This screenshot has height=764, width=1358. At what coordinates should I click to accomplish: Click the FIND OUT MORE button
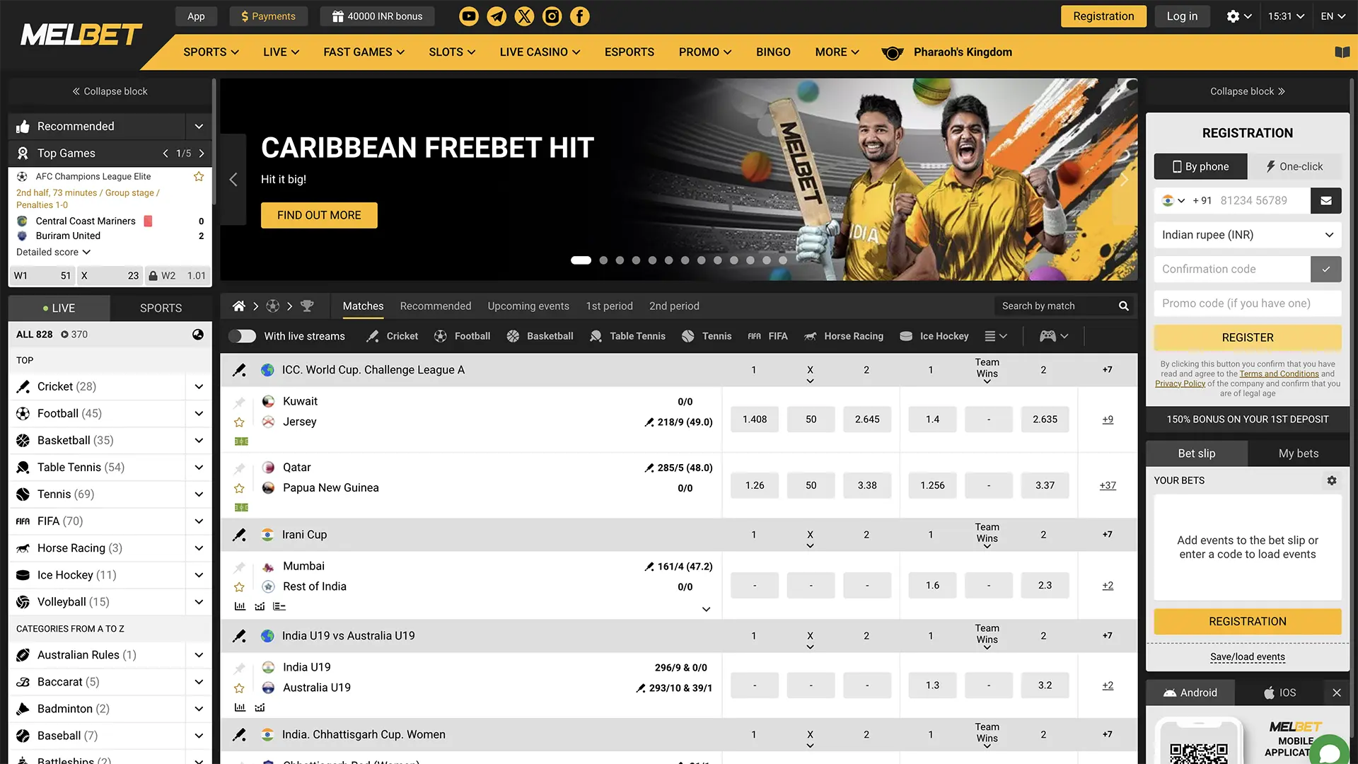(319, 214)
